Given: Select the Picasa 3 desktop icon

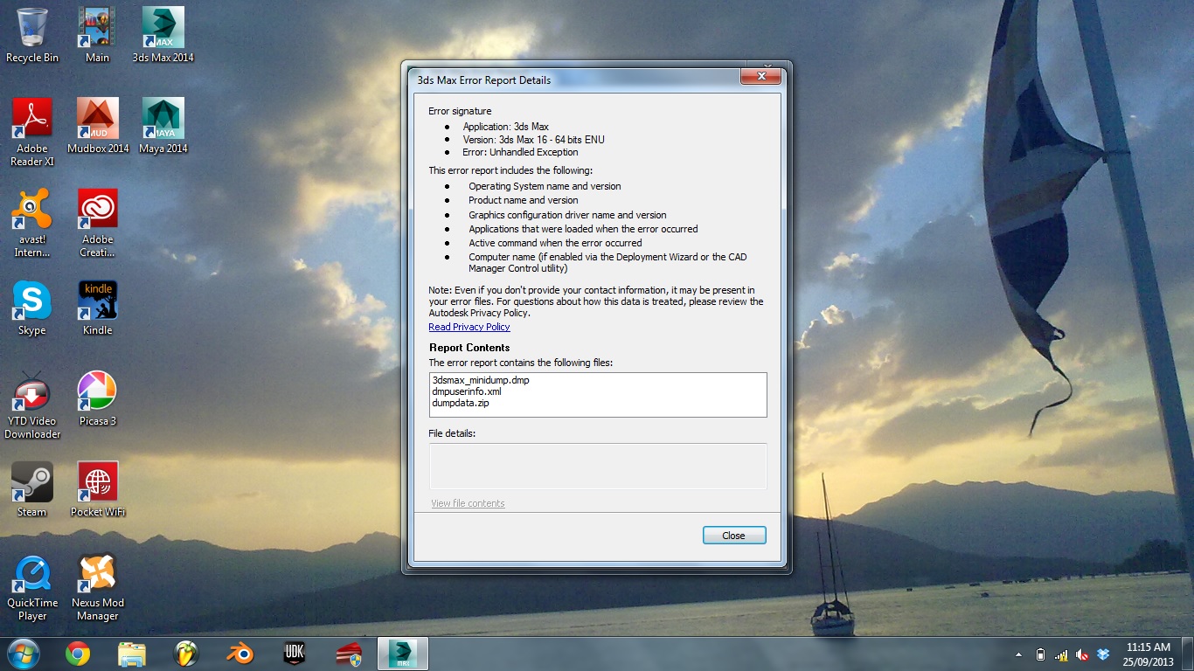Looking at the screenshot, I should [x=97, y=398].
